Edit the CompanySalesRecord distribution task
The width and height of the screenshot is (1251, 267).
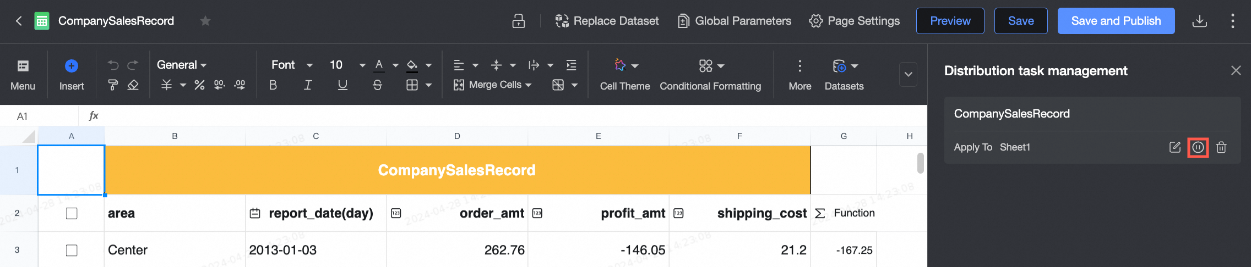[x=1174, y=147]
